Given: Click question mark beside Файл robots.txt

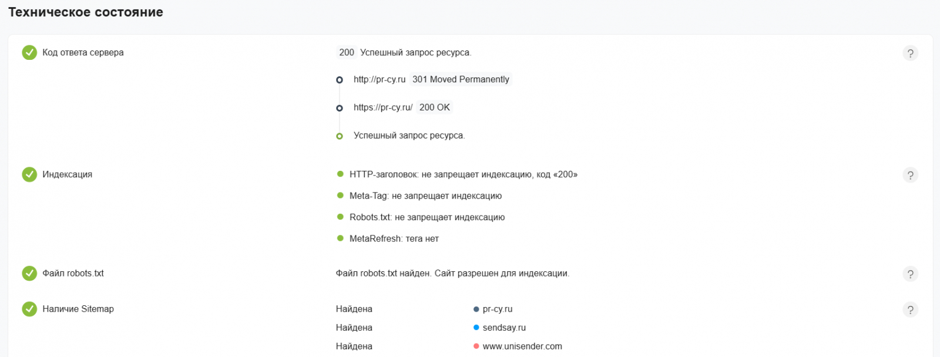Looking at the screenshot, I should coord(910,274).
